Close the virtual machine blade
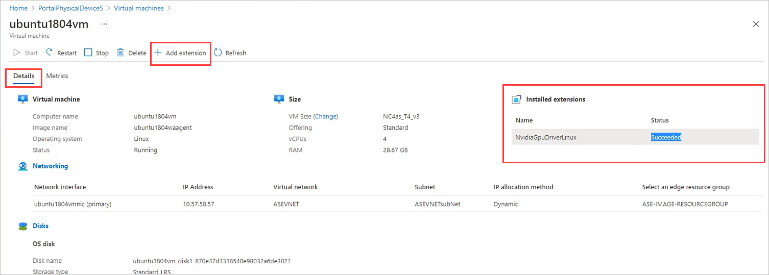This screenshot has height=275, width=769. 756,24
